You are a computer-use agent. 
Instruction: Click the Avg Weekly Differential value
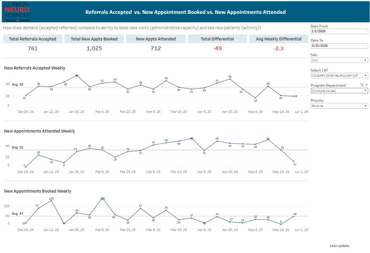278,48
